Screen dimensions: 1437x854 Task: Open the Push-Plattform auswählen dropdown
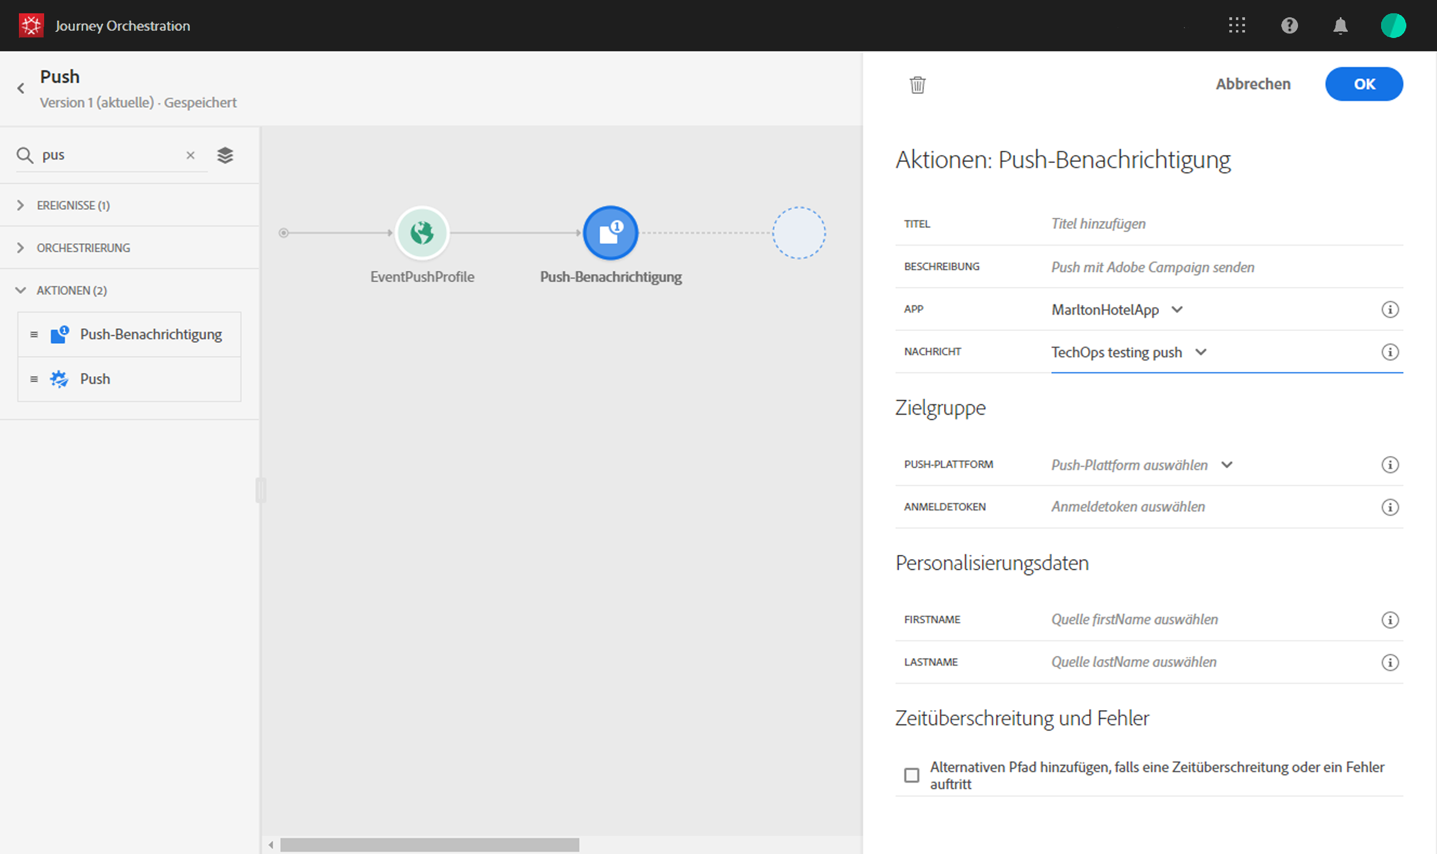[x=1141, y=465]
